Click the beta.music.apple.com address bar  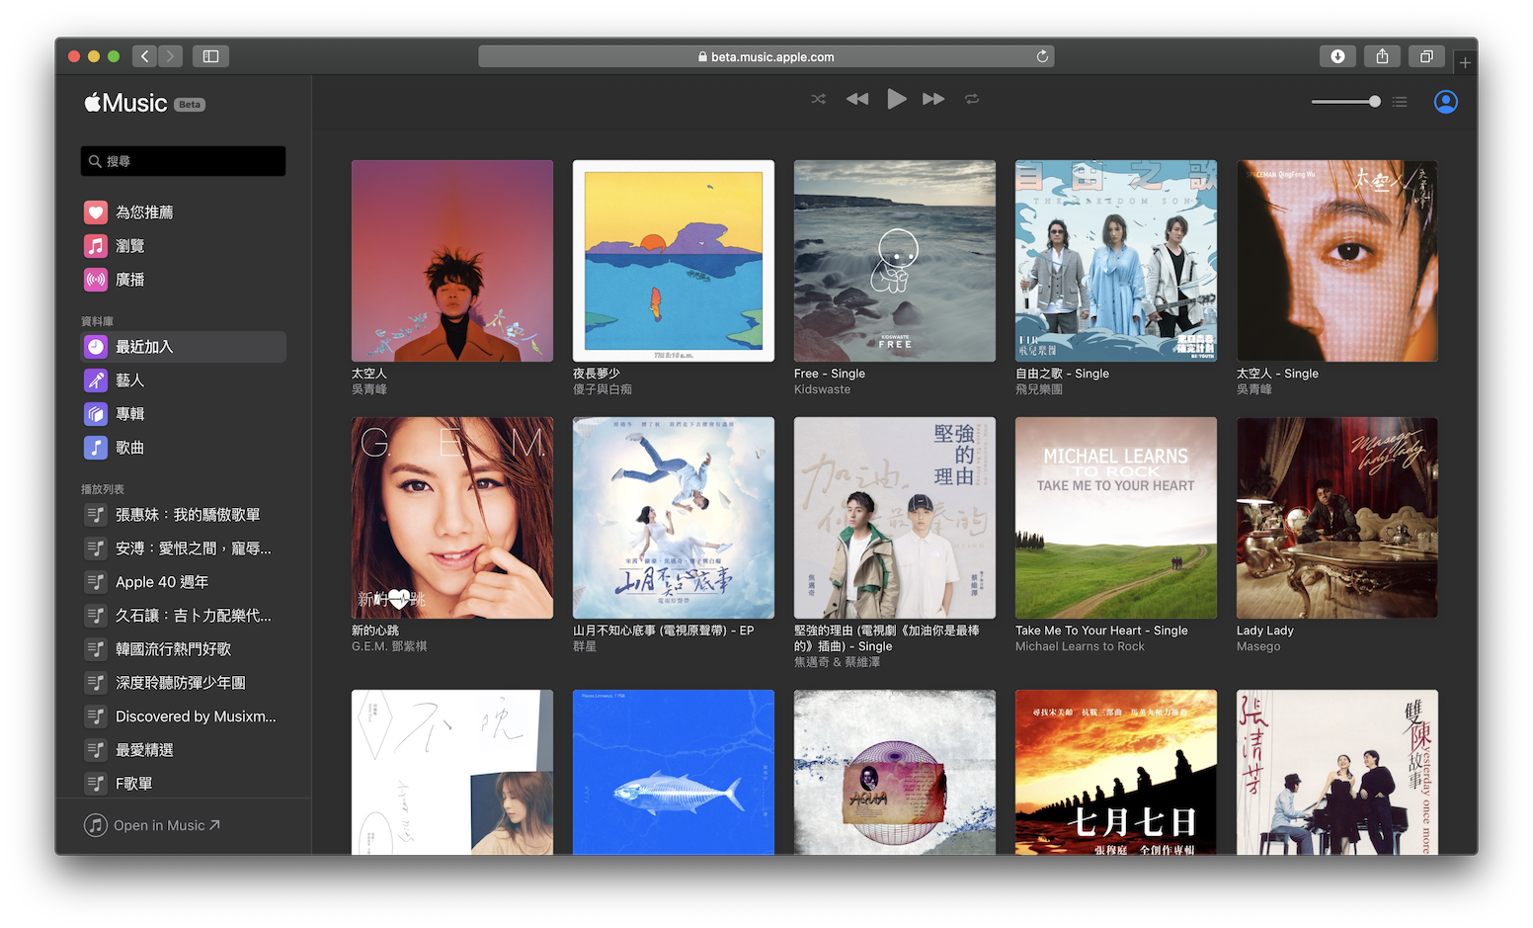click(766, 56)
